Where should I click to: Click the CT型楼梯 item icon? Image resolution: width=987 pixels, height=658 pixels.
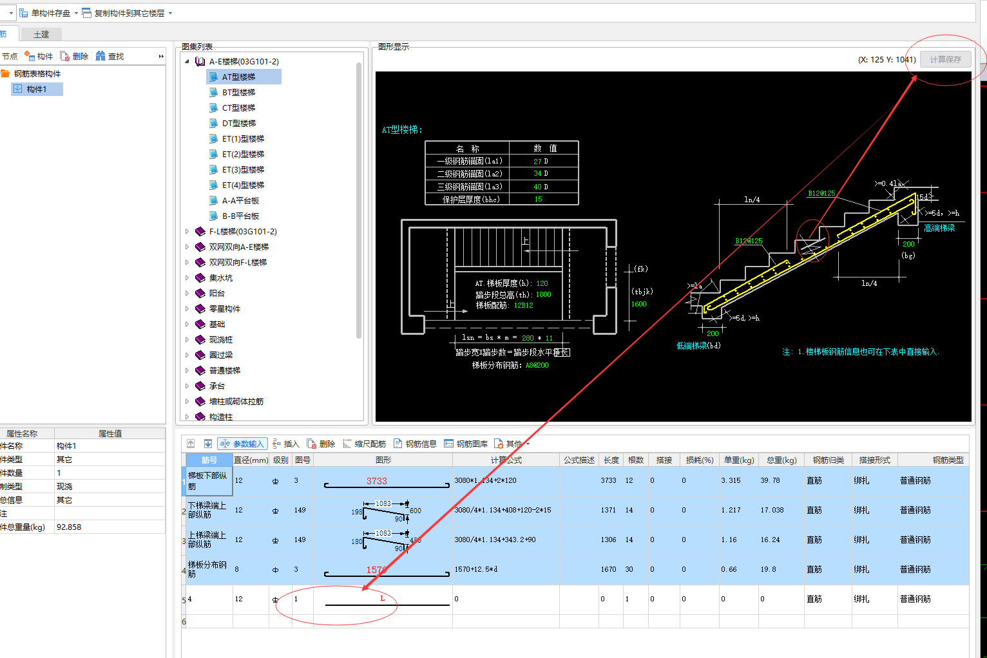click(213, 108)
